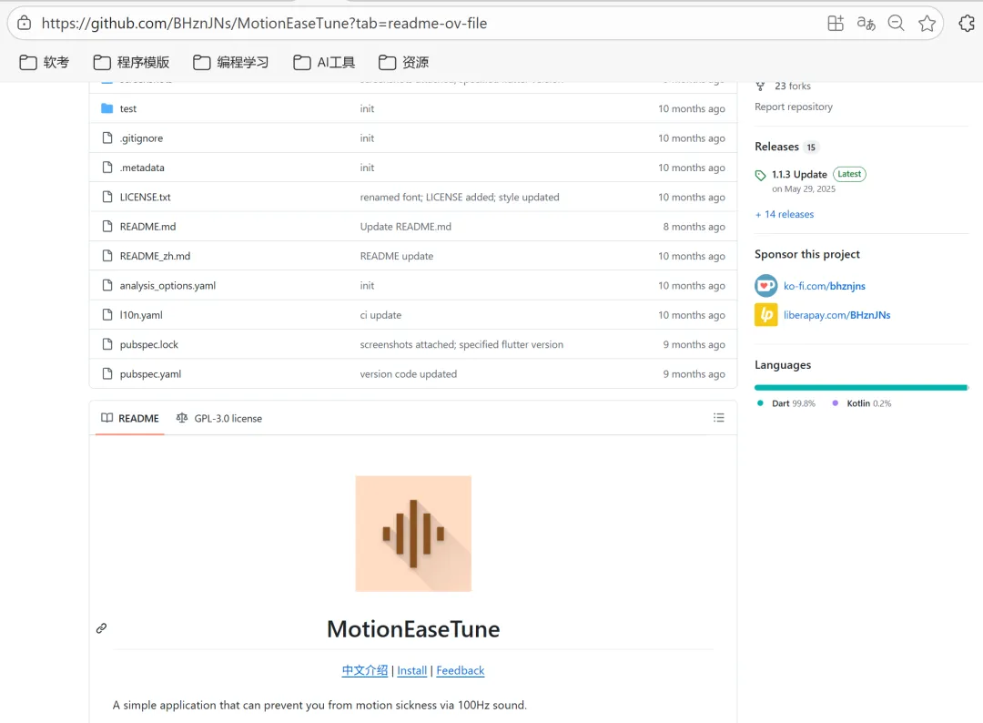The width and height of the screenshot is (983, 723).
Task: Open the test folder link
Action: point(128,108)
